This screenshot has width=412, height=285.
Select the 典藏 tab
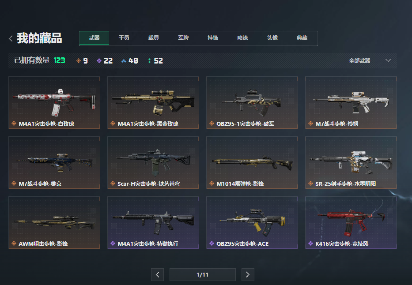point(302,38)
